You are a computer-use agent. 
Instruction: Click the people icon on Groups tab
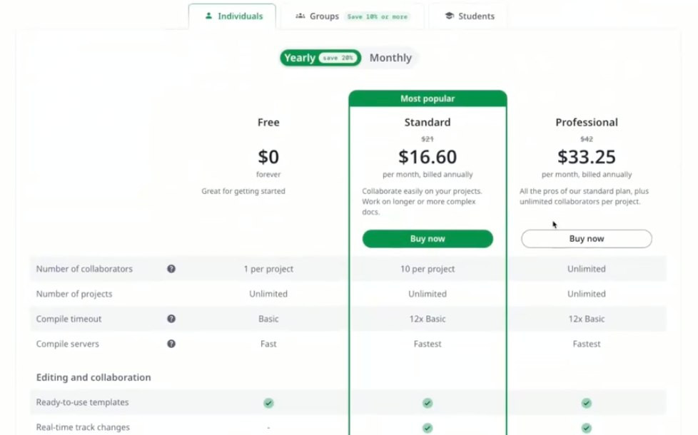click(300, 16)
